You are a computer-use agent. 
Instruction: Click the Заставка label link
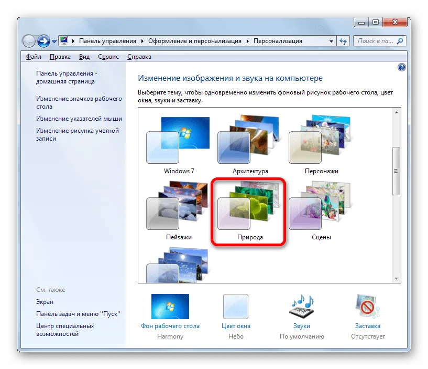(368, 326)
